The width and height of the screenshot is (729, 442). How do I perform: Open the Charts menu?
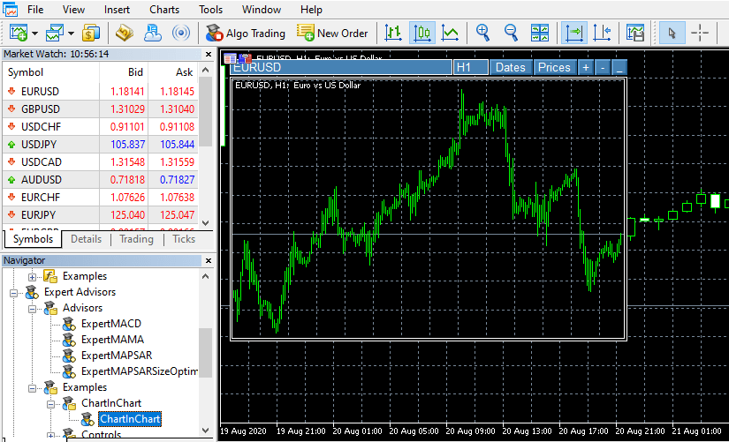tap(164, 10)
